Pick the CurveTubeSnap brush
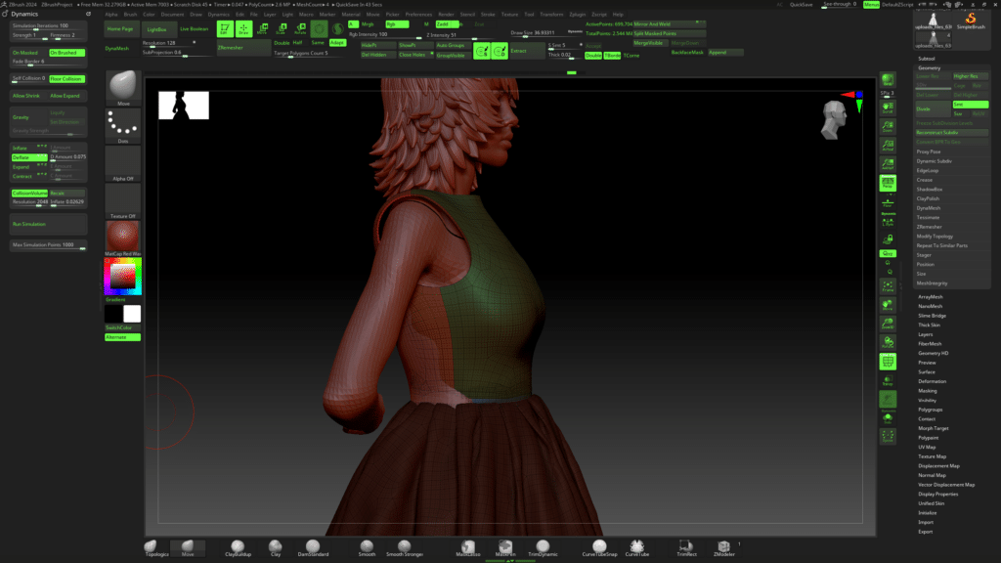 coord(599,547)
